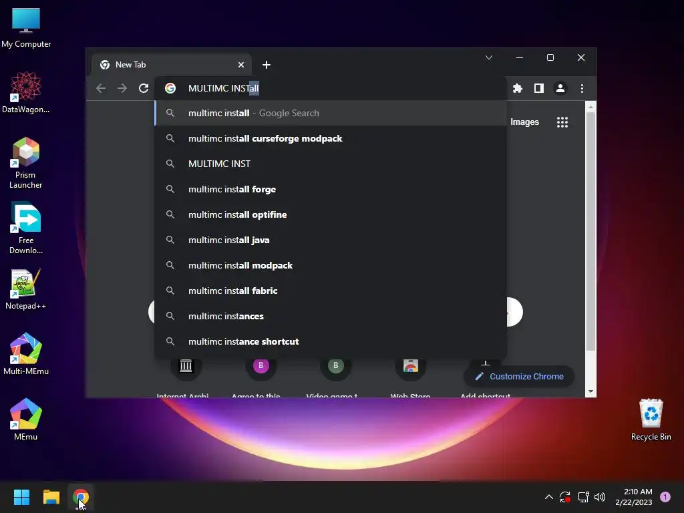Open the My Computer desktop icon
The height and width of the screenshot is (513, 684).
click(x=26, y=28)
